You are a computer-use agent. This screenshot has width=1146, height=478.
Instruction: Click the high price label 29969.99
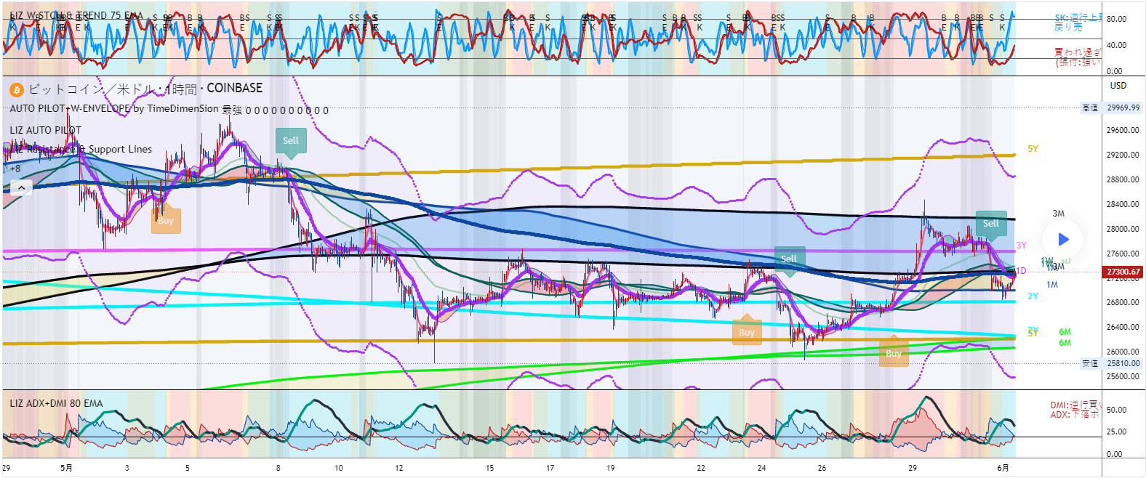[1123, 108]
